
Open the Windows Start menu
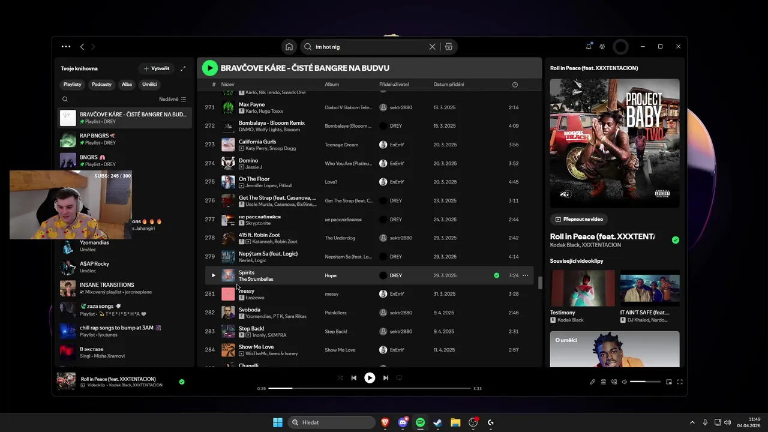point(278,422)
